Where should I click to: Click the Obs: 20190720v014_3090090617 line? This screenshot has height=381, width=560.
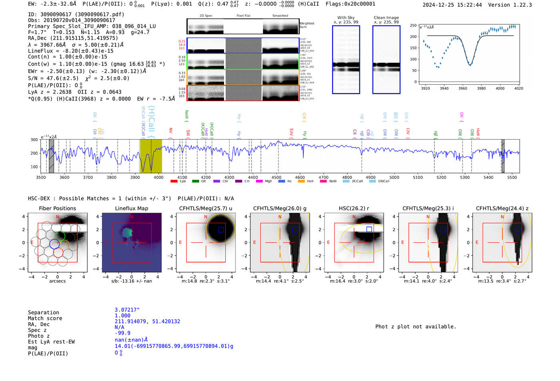[x=72, y=20]
